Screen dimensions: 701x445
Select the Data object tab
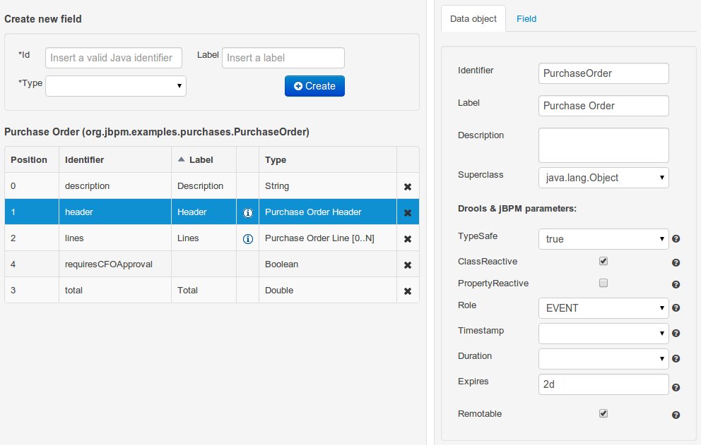[x=473, y=19]
